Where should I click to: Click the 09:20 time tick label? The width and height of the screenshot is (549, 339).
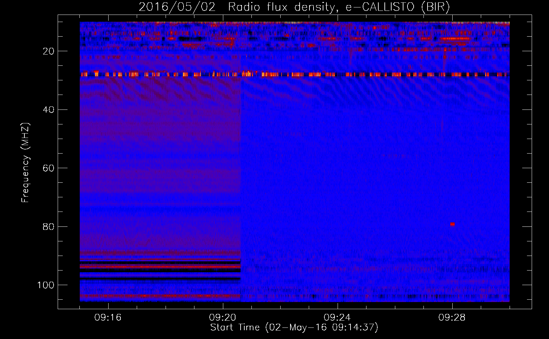click(223, 318)
